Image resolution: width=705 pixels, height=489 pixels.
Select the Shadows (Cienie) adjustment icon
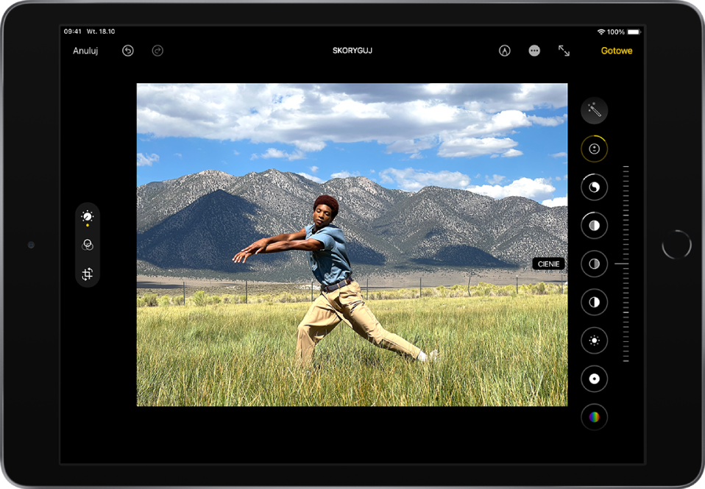pyautogui.click(x=594, y=263)
